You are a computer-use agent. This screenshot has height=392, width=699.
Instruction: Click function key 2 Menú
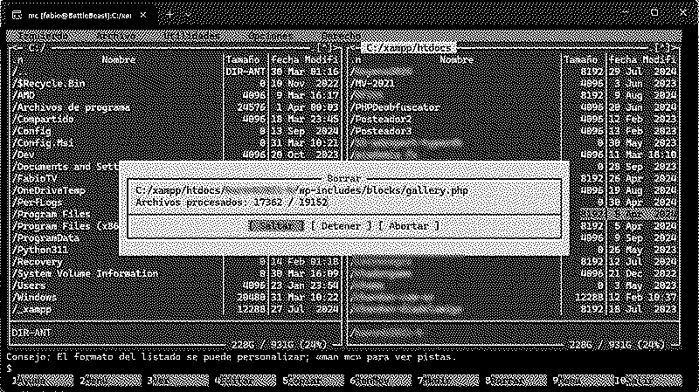pos(111,381)
